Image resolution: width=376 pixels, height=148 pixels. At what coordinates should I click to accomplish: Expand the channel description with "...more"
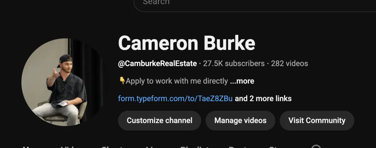242,81
